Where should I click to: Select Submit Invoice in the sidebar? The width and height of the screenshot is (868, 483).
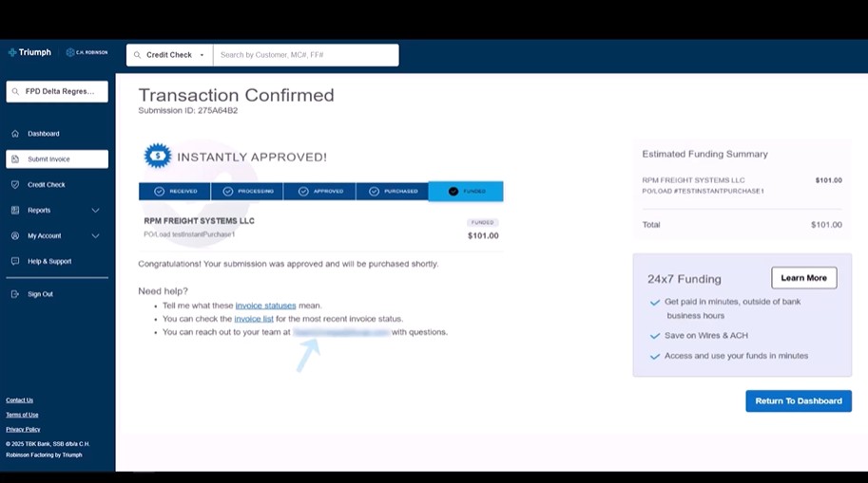coord(57,159)
